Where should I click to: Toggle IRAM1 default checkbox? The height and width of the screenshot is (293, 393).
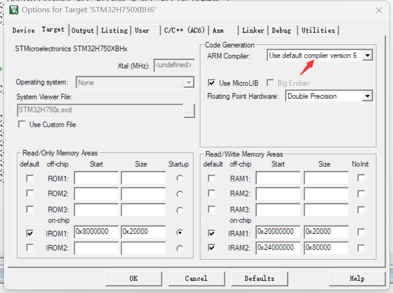tap(212, 233)
